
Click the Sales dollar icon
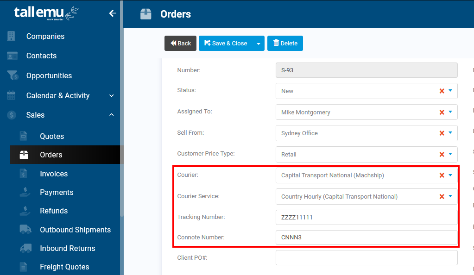point(12,115)
